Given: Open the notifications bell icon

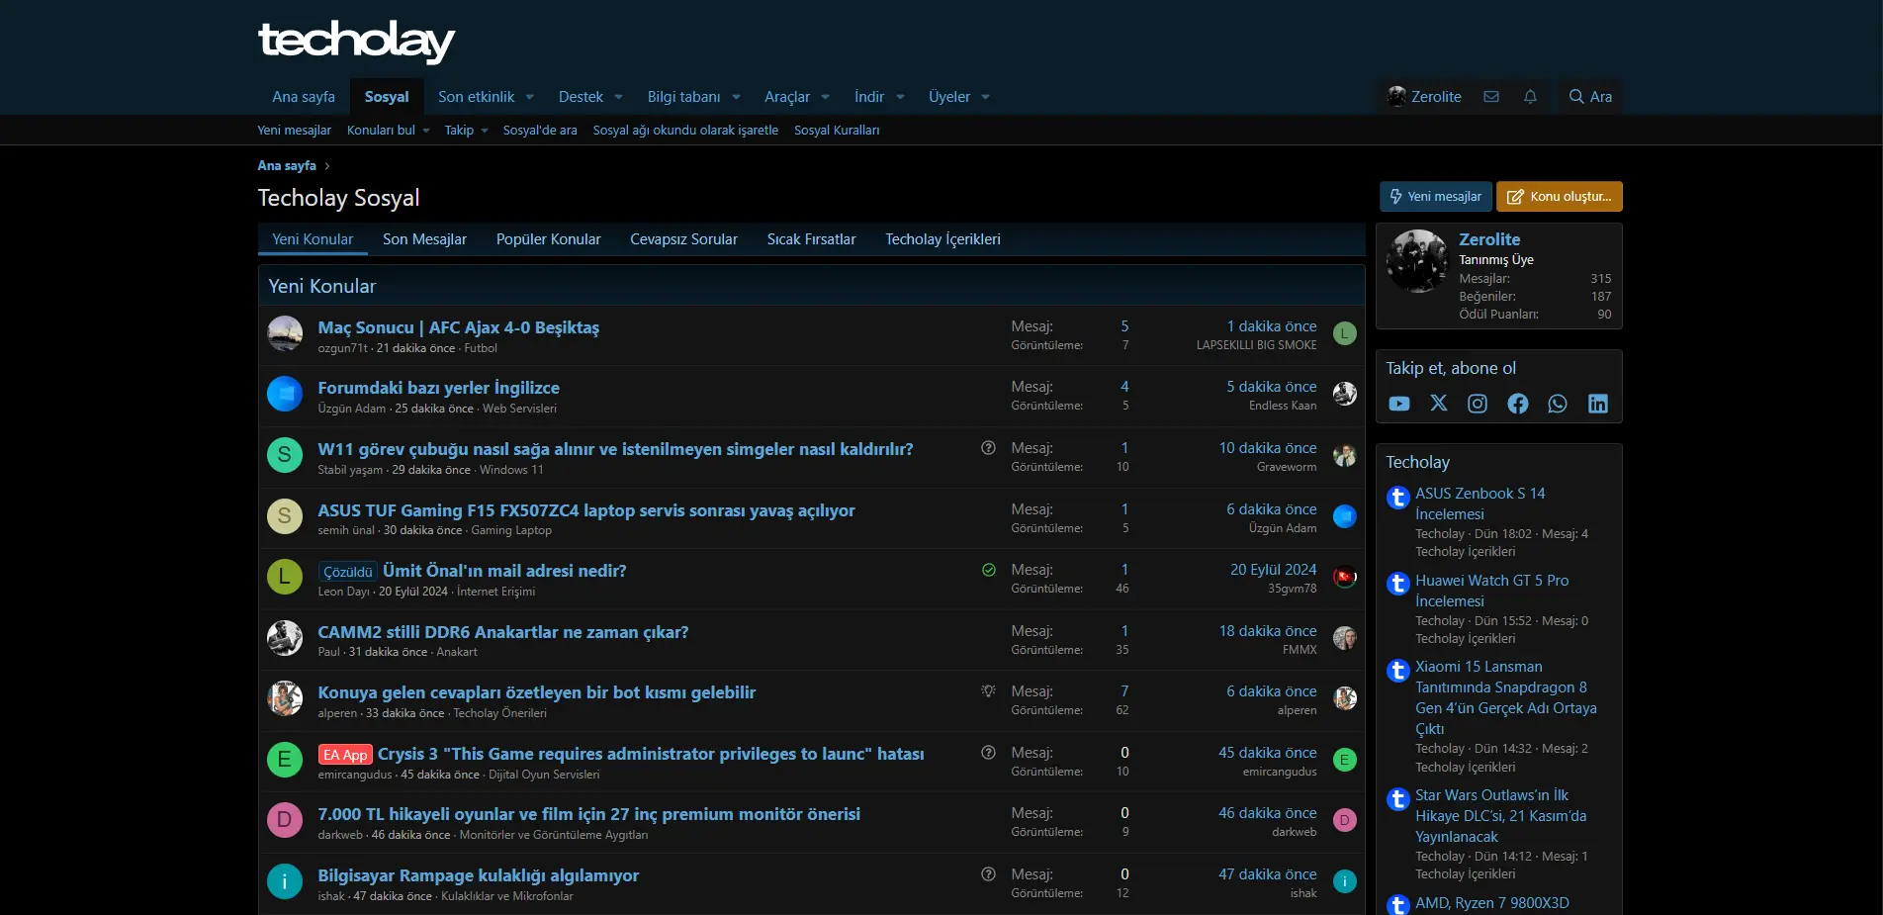Looking at the screenshot, I should point(1530,97).
